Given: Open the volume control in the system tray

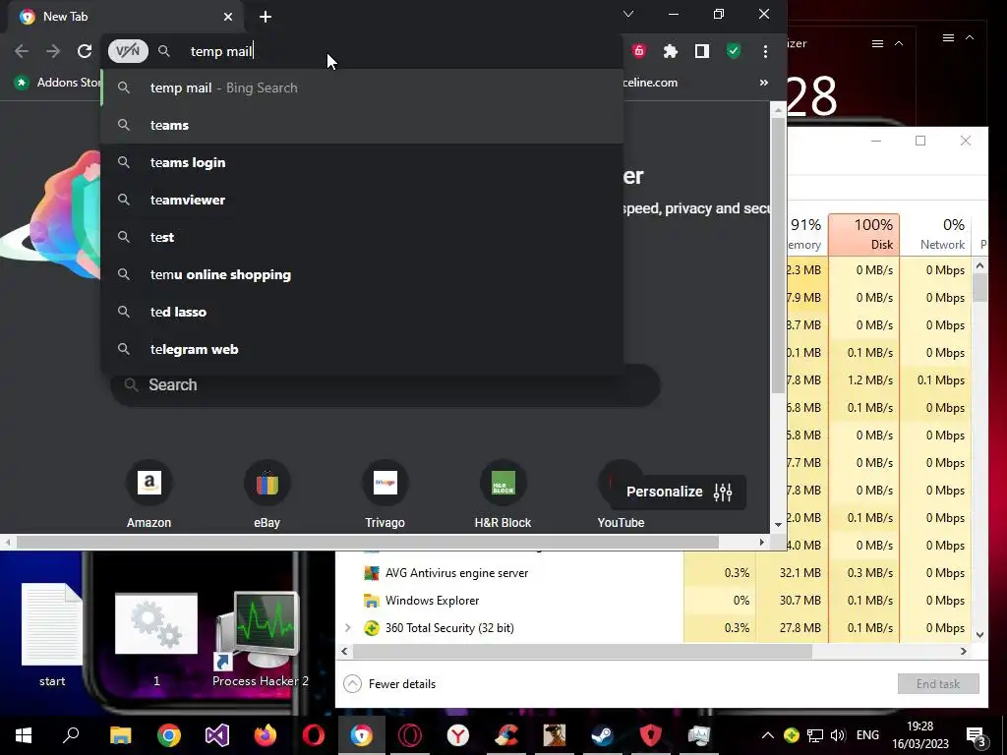Looking at the screenshot, I should [838, 735].
